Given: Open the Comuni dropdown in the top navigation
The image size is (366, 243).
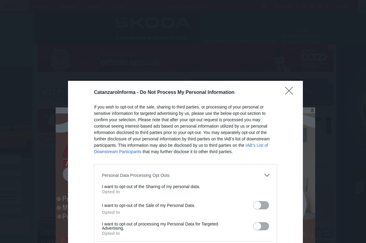Looking at the screenshot, I should click(x=41, y=6).
